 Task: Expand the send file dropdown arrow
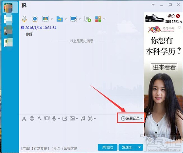tap(66, 19)
